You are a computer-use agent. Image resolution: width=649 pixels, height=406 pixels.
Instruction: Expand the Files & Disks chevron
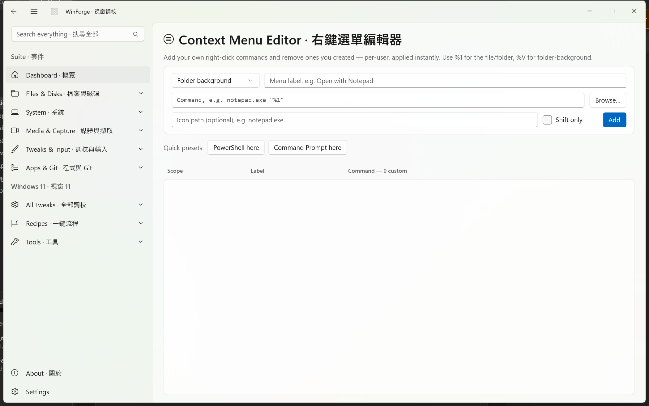pyautogui.click(x=141, y=93)
